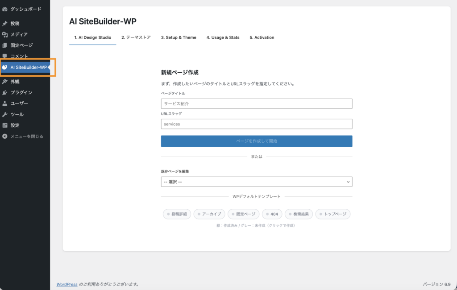Click the Plugins plug icon

5,93
